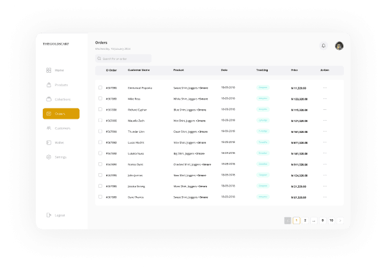386x267 pixels.
Task: Tick the checkbox for Emmanuel Popoola's order
Action: [x=100, y=88]
